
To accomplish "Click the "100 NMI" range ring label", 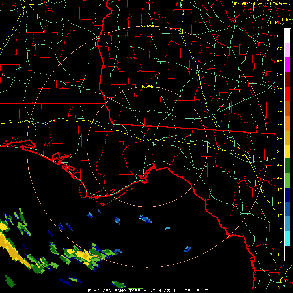I will (147, 26).
